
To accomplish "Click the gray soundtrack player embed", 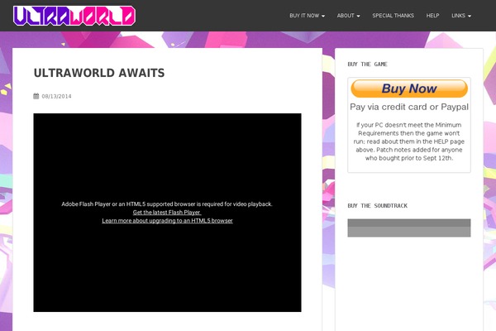I will point(409,228).
